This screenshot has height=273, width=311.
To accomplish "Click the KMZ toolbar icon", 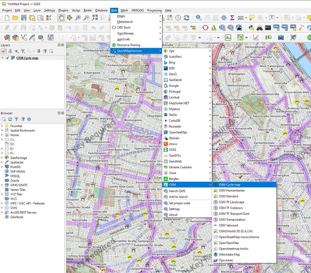I will (285, 27).
